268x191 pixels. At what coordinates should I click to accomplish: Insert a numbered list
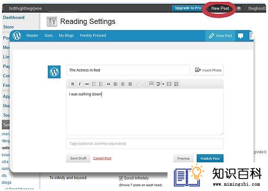pyautogui.click(x=101, y=84)
